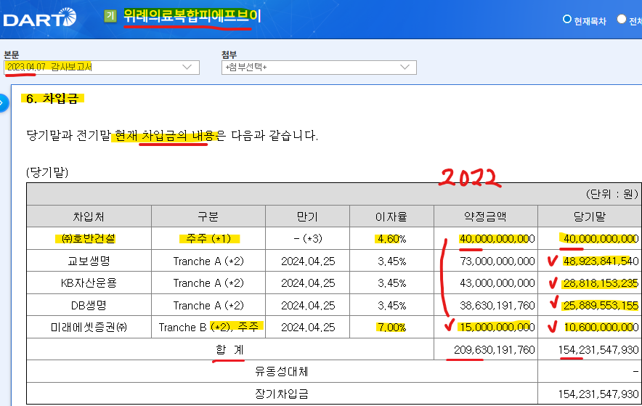
Task: Select the 현재목차 radio button
Action: point(566,20)
